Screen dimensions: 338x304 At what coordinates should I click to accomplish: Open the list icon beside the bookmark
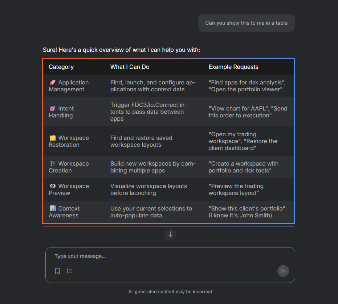pos(70,271)
